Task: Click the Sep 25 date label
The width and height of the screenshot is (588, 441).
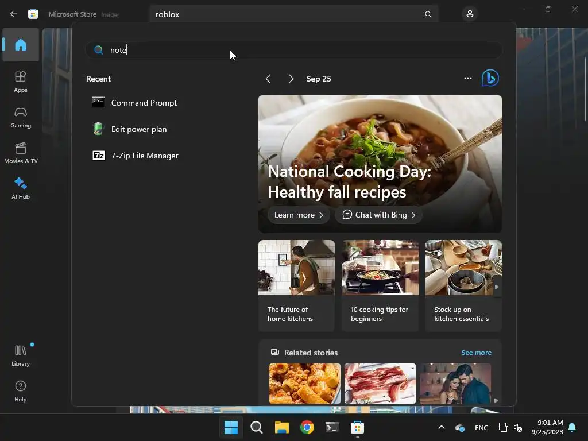Action: [319, 79]
